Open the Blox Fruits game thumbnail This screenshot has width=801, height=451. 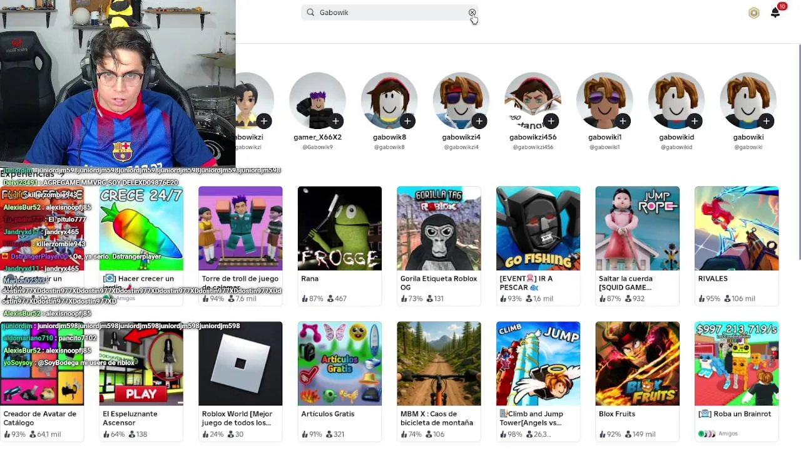pos(637,363)
